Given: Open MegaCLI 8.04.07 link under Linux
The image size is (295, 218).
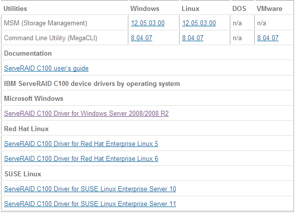Looking at the screenshot, I should click(x=193, y=38).
